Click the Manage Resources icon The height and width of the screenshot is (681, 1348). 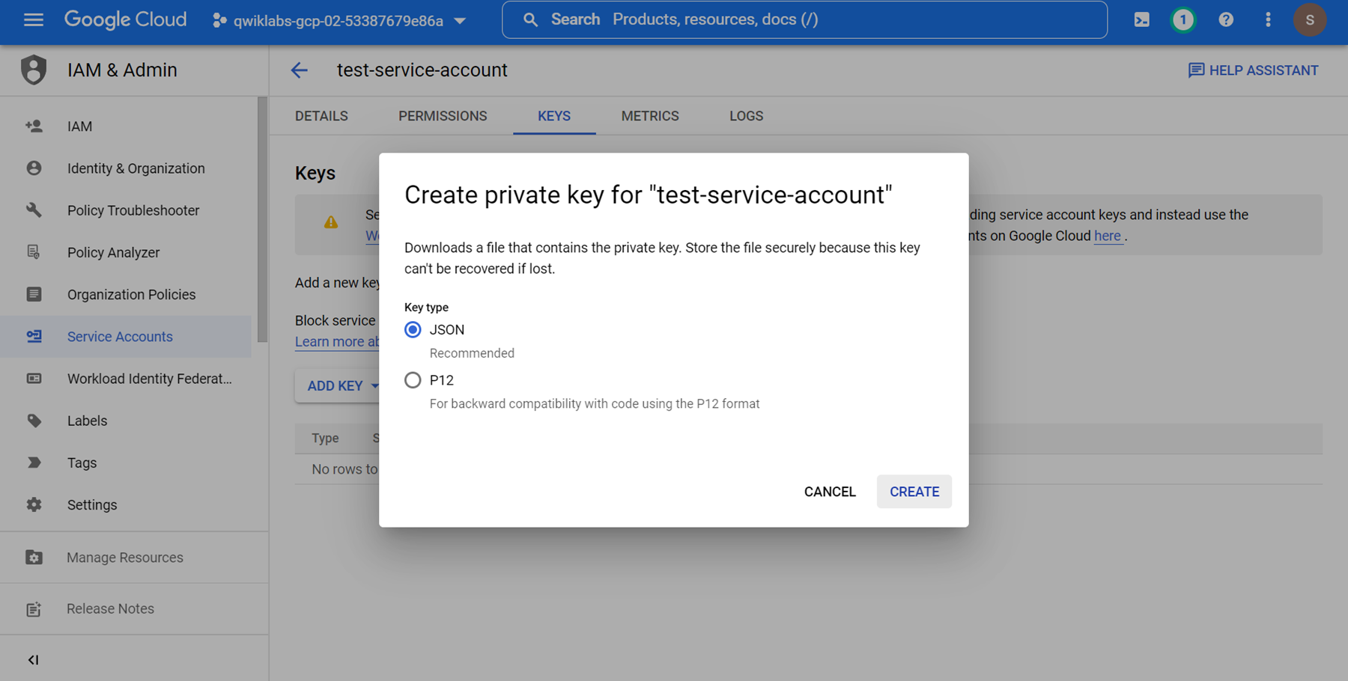34,558
